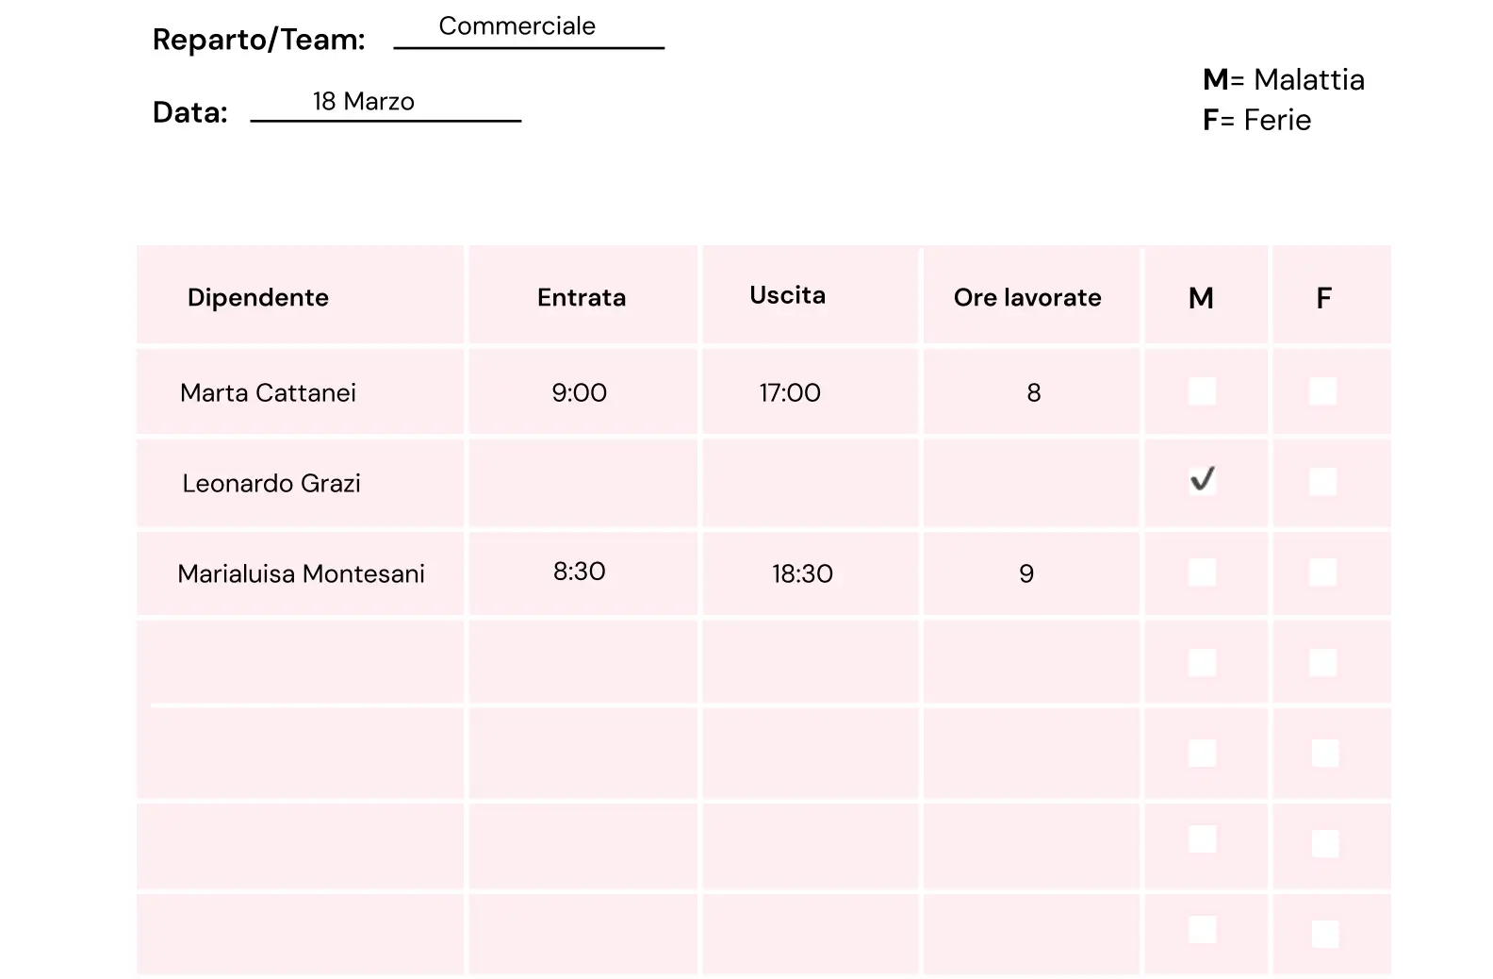Check the M box for Marialuisa Montesani
Viewport: 1493px width, 979px height.
point(1202,572)
